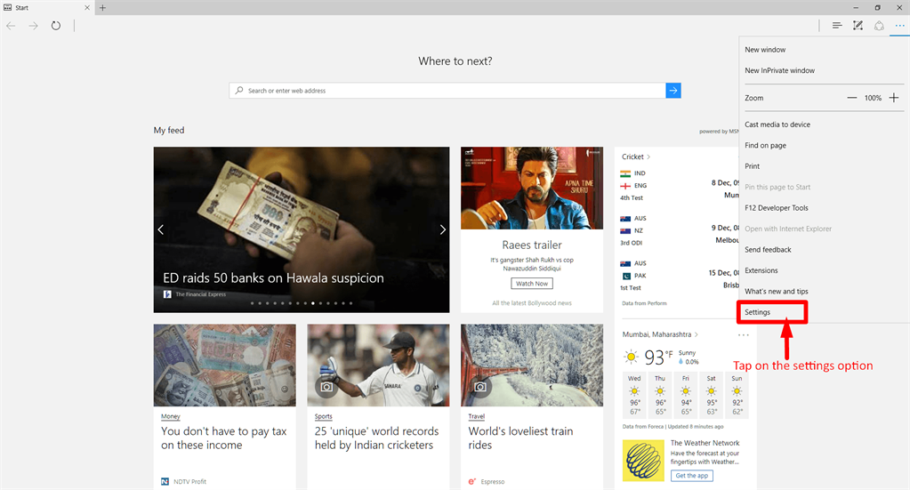Open the Travel category link
Screen dimensions: 910x490
(x=477, y=416)
